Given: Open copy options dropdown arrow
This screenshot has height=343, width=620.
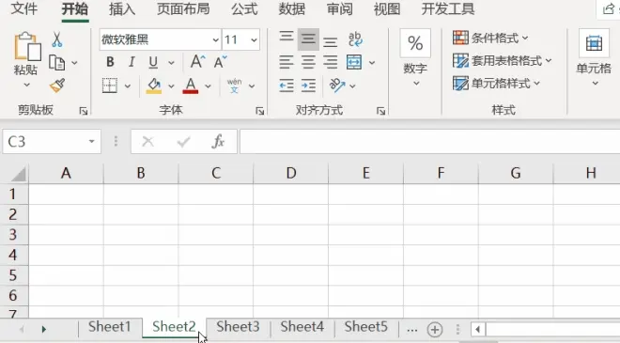Looking at the screenshot, I should pos(74,63).
